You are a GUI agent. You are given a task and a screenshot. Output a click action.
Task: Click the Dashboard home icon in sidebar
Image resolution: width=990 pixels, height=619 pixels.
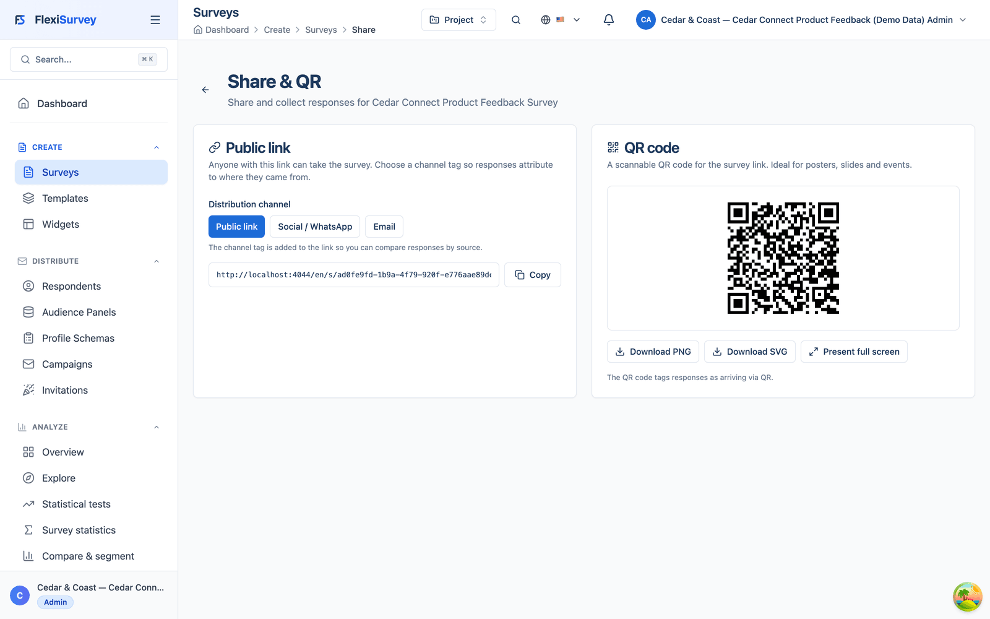pyautogui.click(x=24, y=103)
